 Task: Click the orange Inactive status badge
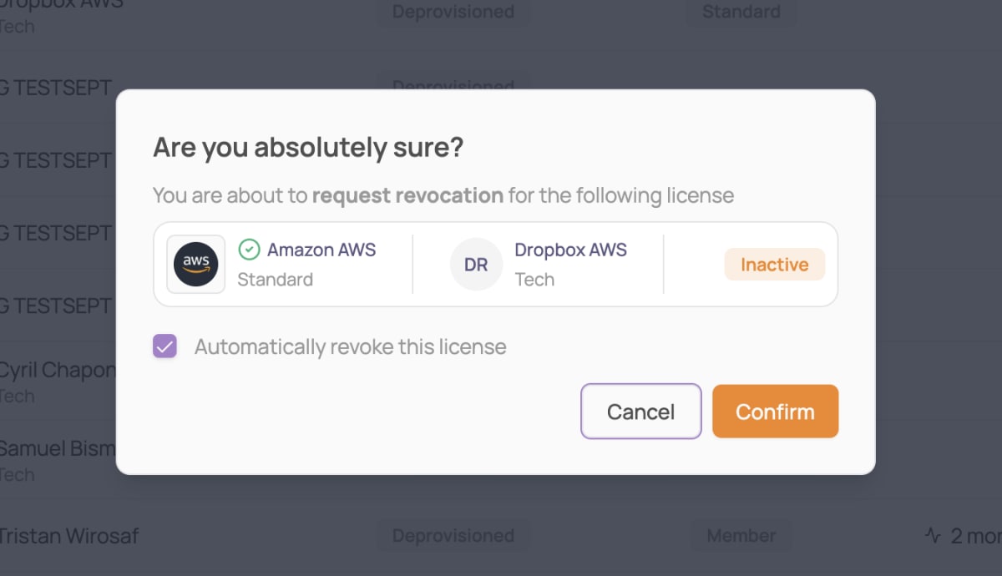coord(775,265)
